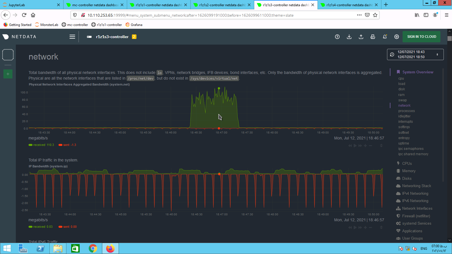Click the export snapshot download icon

(x=349, y=37)
